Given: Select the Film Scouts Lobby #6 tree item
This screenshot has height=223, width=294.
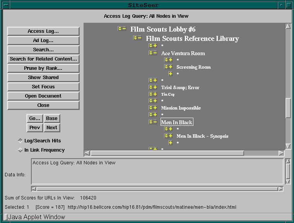Looking at the screenshot, I should coord(163,29).
